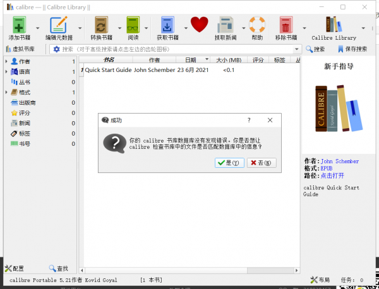Open 抓取新闻 (Fetch news) icon

226,25
